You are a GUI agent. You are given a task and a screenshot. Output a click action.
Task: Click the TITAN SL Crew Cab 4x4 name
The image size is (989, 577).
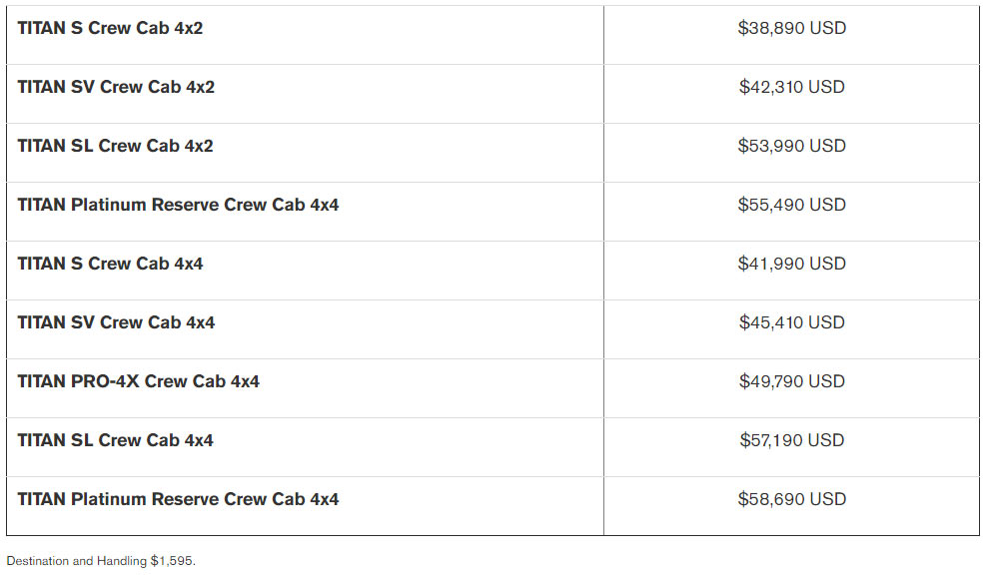tap(115, 440)
